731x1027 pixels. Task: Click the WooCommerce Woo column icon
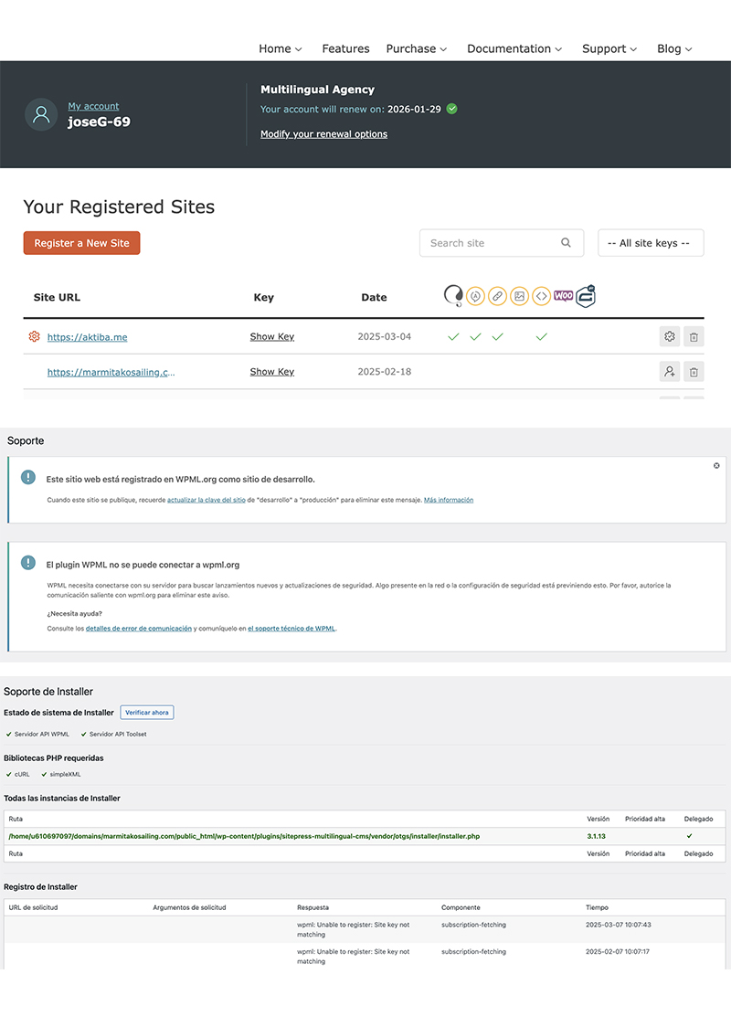point(563,296)
